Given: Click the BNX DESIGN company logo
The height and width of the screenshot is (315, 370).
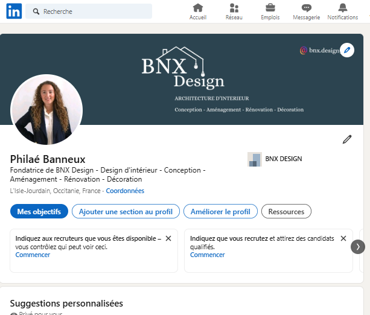Looking at the screenshot, I should [x=254, y=159].
